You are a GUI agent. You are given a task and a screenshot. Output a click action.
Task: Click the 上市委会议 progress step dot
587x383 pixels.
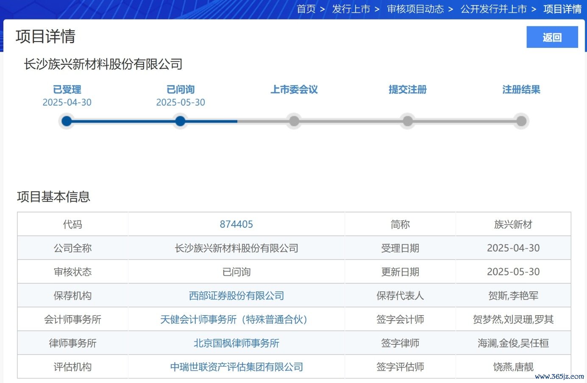pos(294,121)
